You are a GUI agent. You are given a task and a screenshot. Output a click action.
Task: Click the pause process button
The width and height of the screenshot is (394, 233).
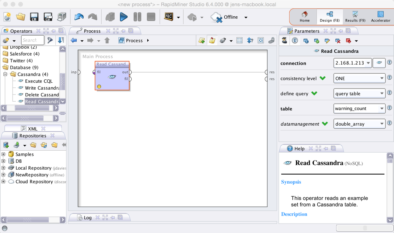137,17
